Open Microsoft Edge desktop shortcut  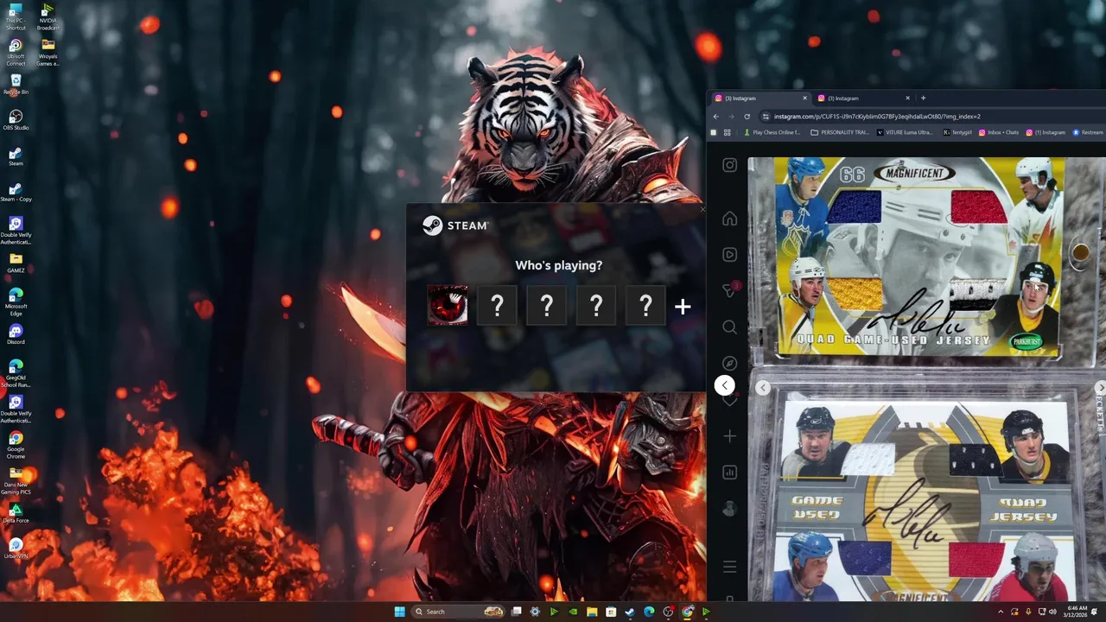(x=16, y=301)
